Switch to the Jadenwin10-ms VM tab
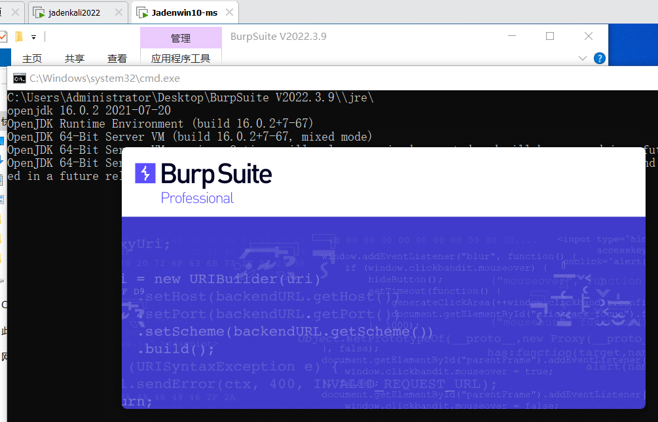The width and height of the screenshot is (658, 422). coord(184,12)
